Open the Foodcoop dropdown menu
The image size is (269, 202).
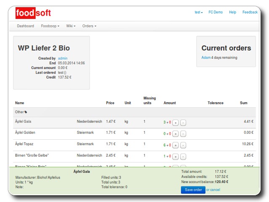click(x=50, y=26)
